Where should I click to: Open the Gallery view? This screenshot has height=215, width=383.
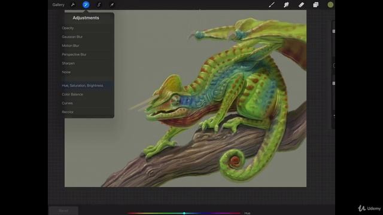pos(58,5)
